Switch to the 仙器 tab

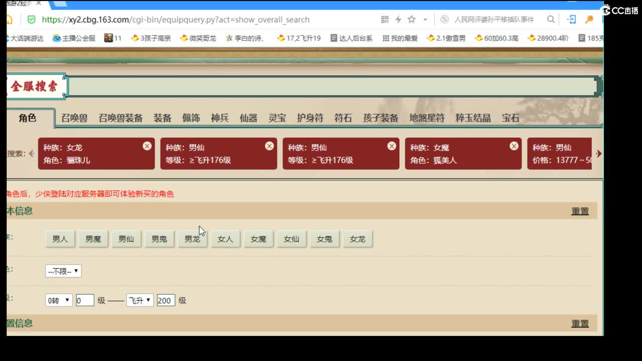248,118
